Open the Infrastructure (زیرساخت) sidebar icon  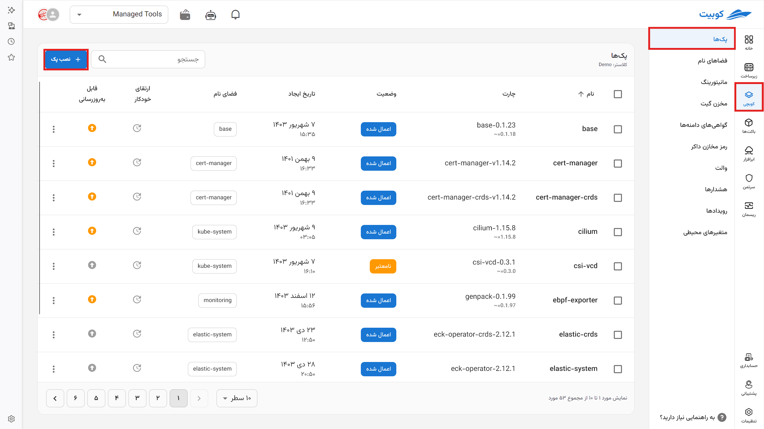(749, 70)
